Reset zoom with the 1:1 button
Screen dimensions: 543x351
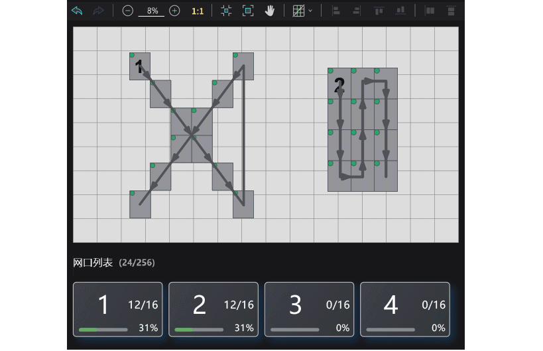pyautogui.click(x=198, y=11)
